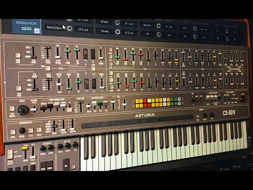Click the amount knob beside Keyb.Follow
This screenshot has height=190, width=253.
(70, 28)
